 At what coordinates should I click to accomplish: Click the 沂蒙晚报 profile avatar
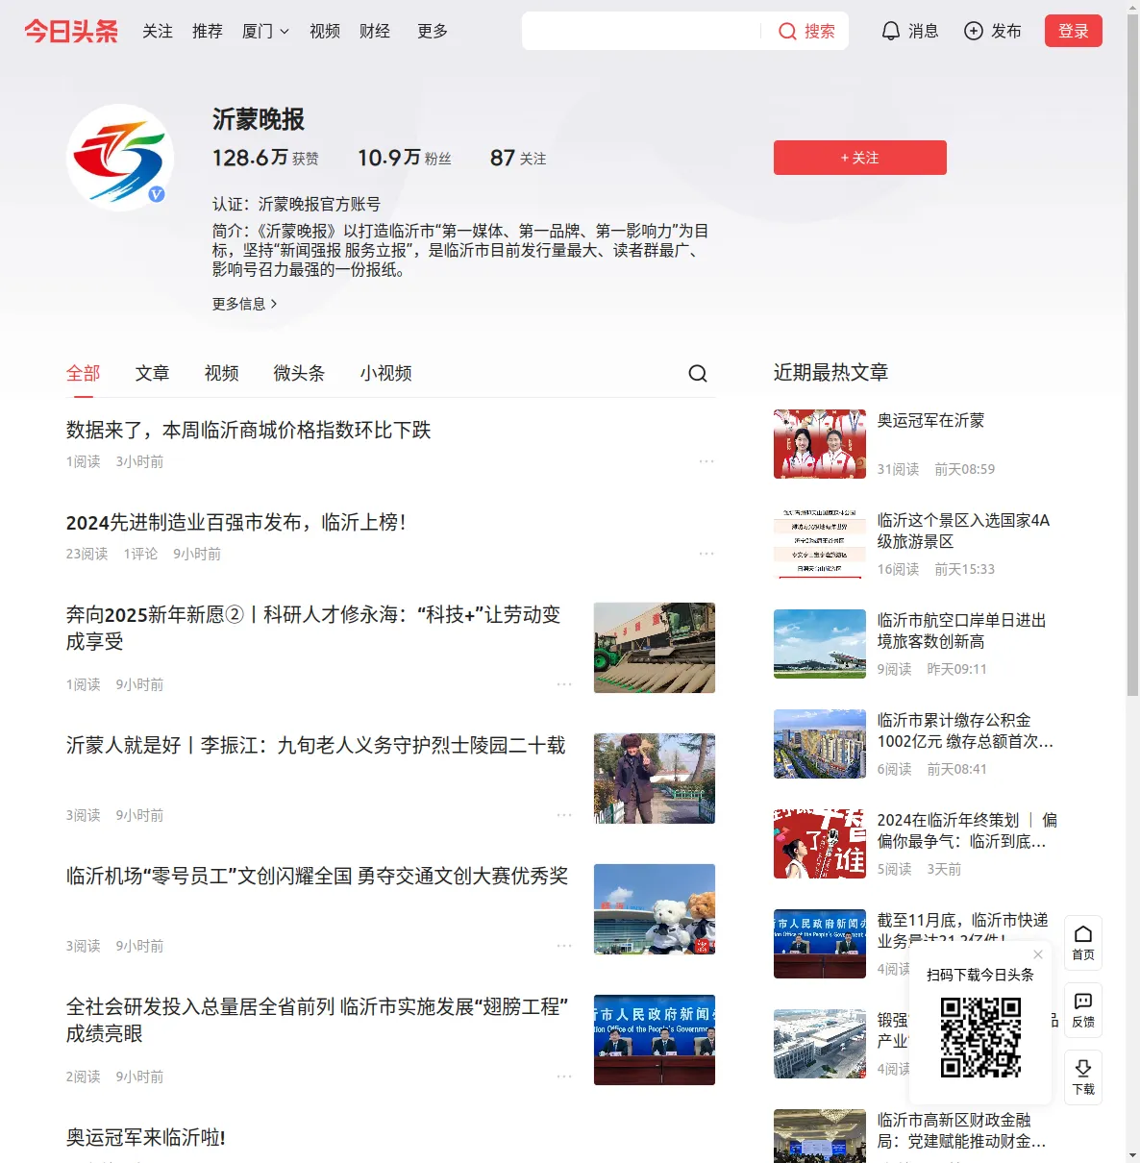pyautogui.click(x=120, y=158)
